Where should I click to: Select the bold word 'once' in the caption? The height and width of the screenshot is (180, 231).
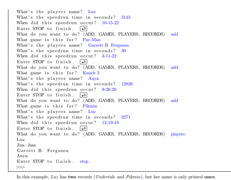[209, 177]
